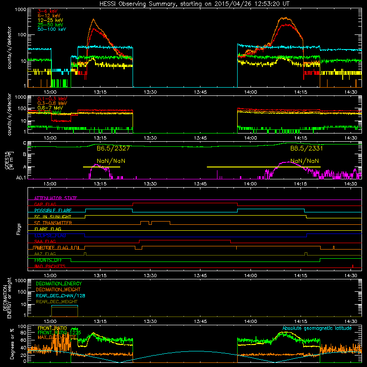Click the cyan decimation step rectangle top edge

point(65,306)
